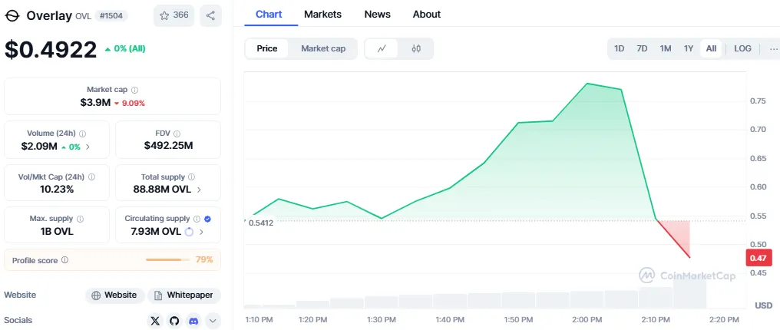This screenshot has width=780, height=330.
Task: Switch to line chart view icon
Action: tap(382, 48)
